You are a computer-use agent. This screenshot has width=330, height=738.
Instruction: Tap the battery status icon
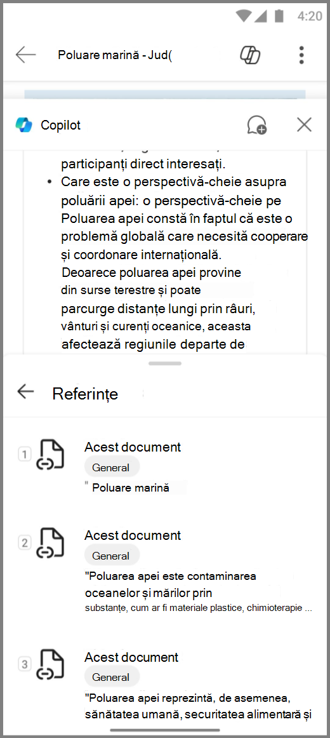point(279,15)
